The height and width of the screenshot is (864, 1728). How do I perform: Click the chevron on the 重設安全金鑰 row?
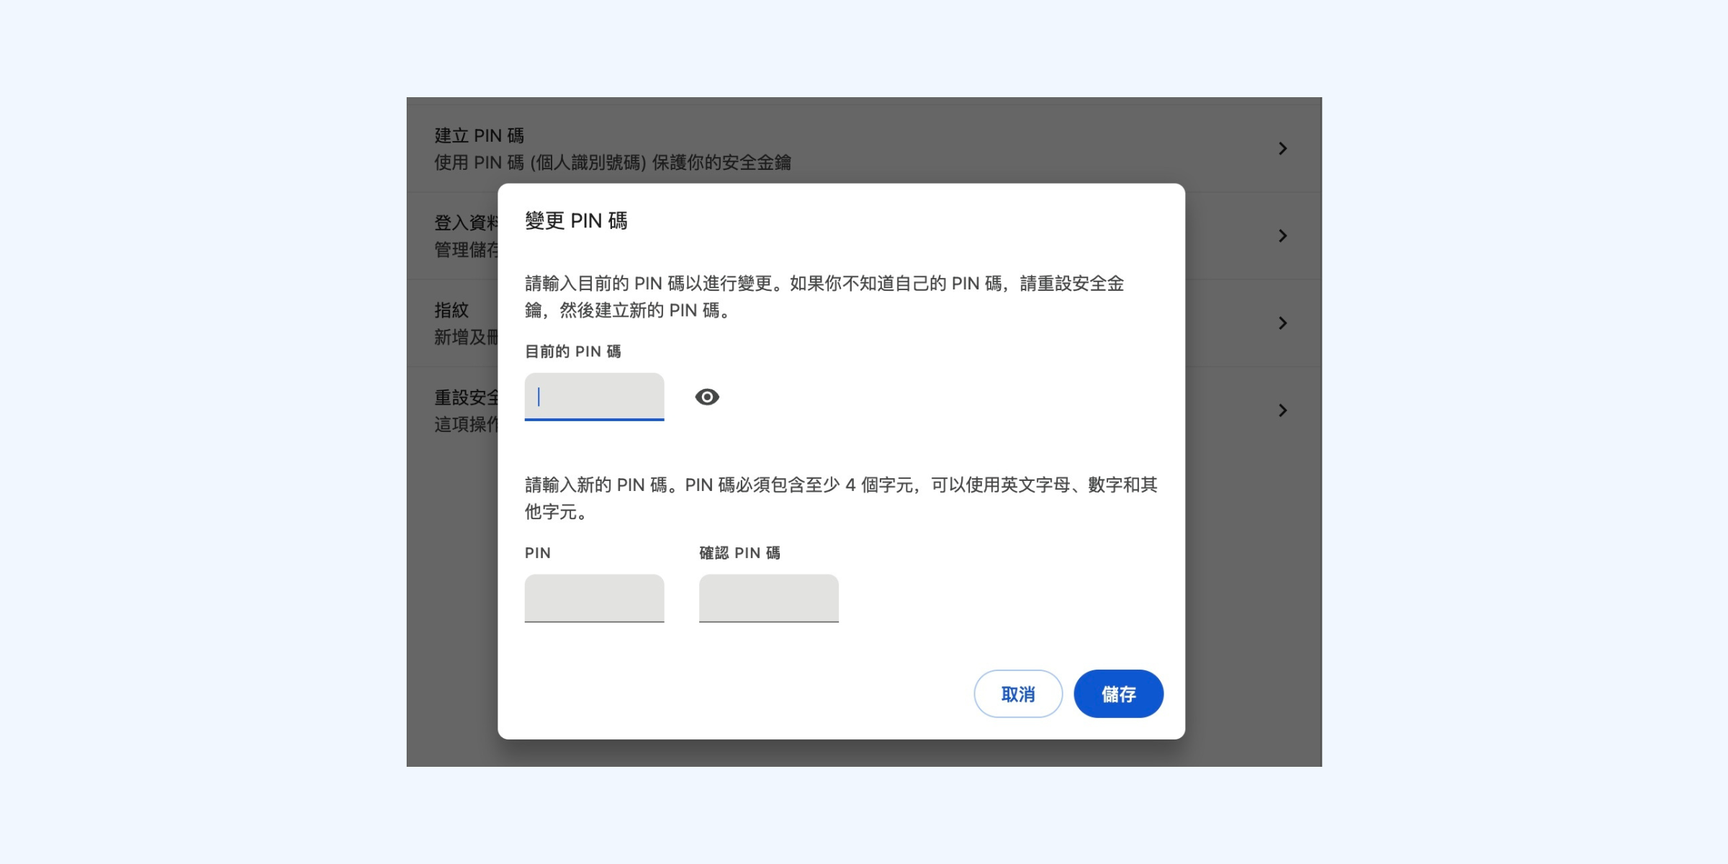click(1282, 410)
